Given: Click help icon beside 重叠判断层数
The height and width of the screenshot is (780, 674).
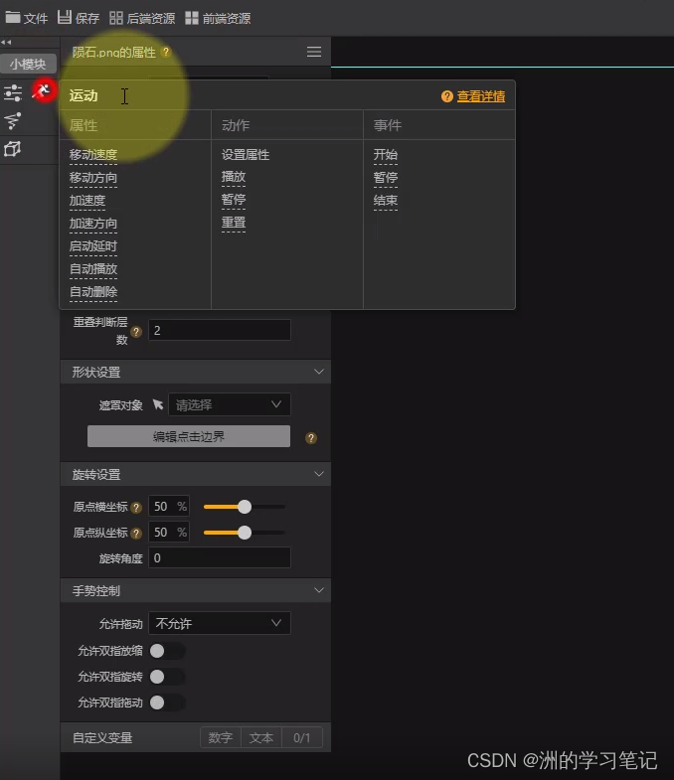Looking at the screenshot, I should coord(136,332).
